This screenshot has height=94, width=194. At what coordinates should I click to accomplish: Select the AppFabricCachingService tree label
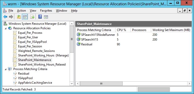coord(35,83)
